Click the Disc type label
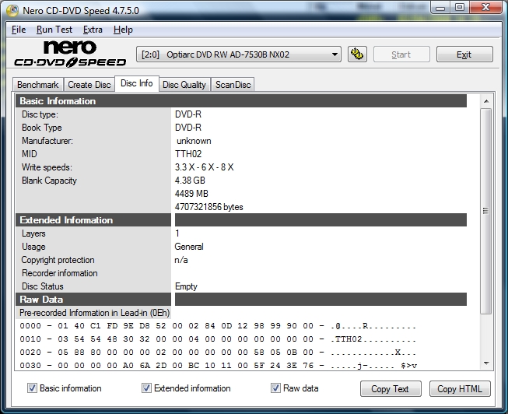This screenshot has height=414, width=508. (40, 114)
